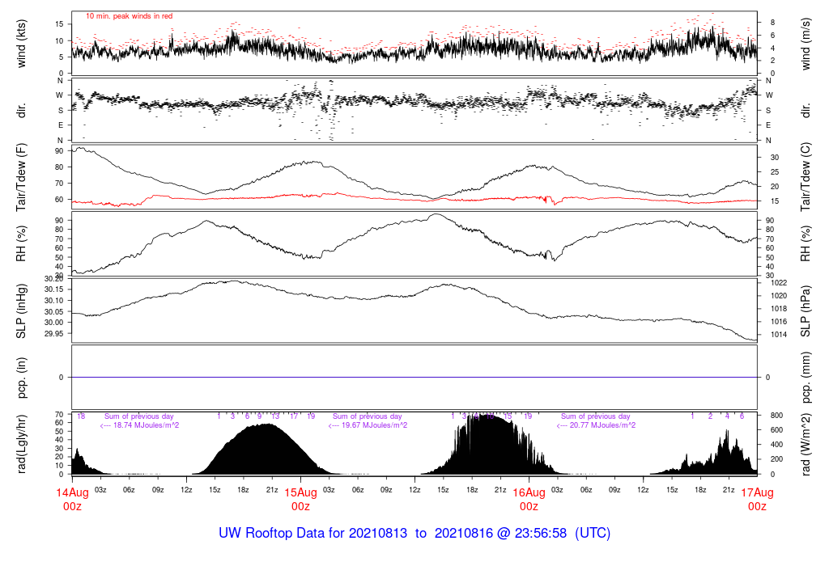Click the '8' tick on wind m/s axis
The width and height of the screenshot is (829, 566).
(773, 22)
